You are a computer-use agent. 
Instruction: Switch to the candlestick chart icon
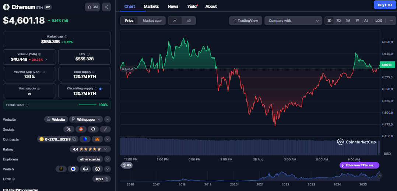[x=189, y=21]
